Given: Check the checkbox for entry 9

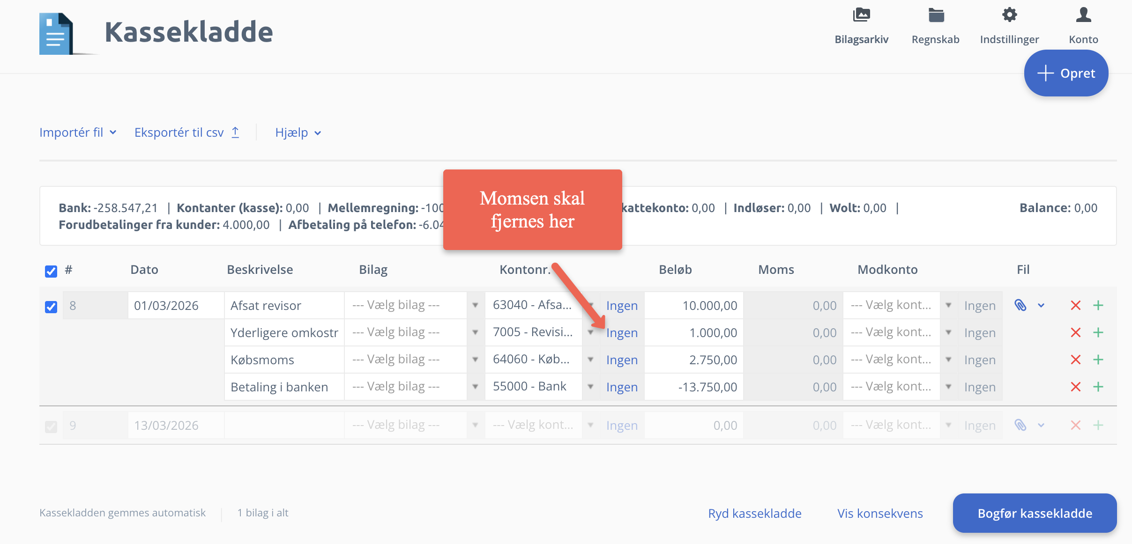Looking at the screenshot, I should click(x=51, y=426).
